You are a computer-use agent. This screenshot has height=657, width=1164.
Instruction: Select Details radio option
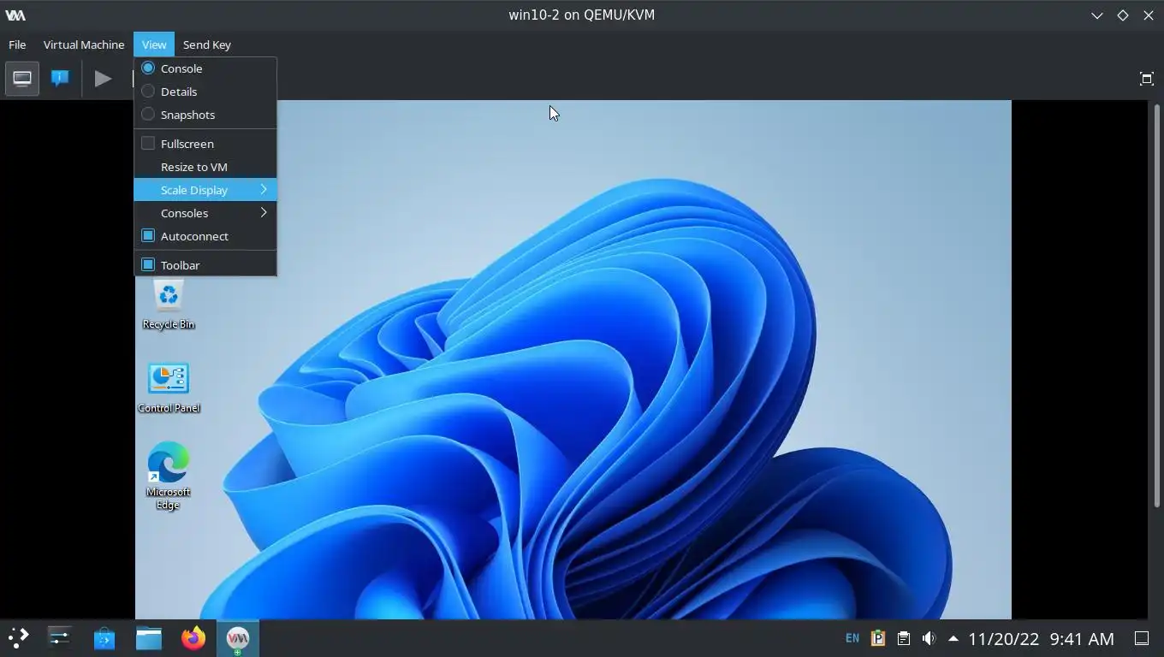205,92
